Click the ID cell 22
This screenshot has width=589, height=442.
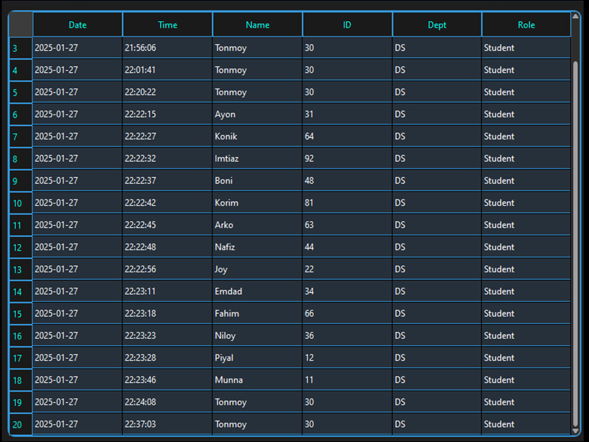(x=347, y=269)
